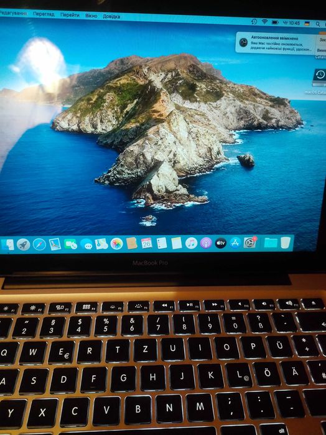This screenshot has width=326, height=435.
Task: Open Podcasts purple icon in Dock
Action: pos(206,243)
